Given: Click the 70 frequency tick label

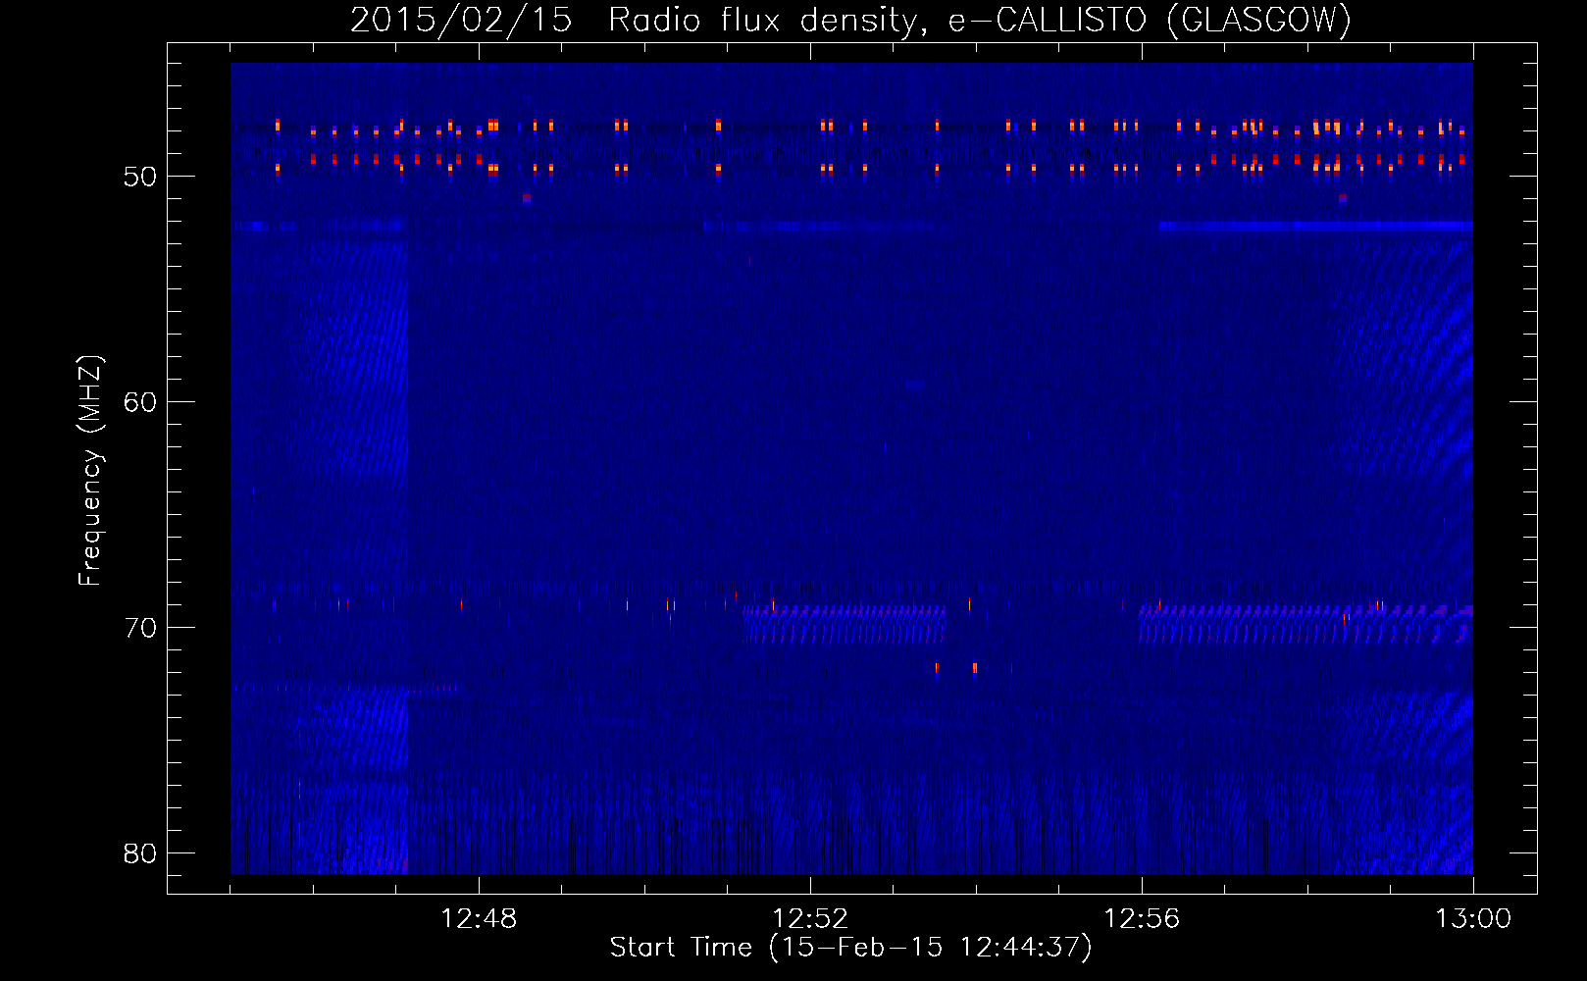Looking at the screenshot, I should pos(140,628).
